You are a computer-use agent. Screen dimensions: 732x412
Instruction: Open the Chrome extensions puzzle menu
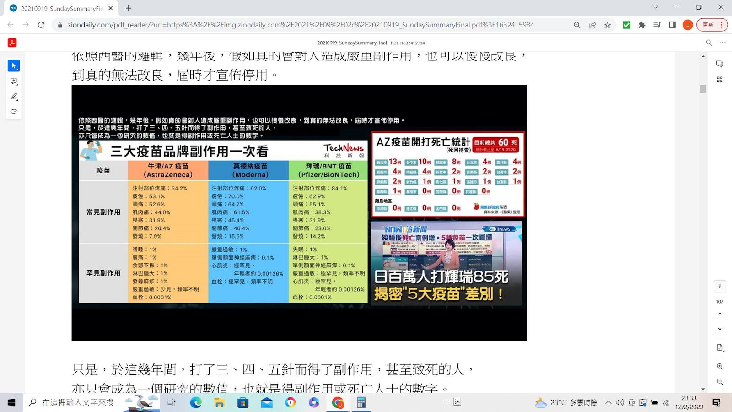[642, 25]
